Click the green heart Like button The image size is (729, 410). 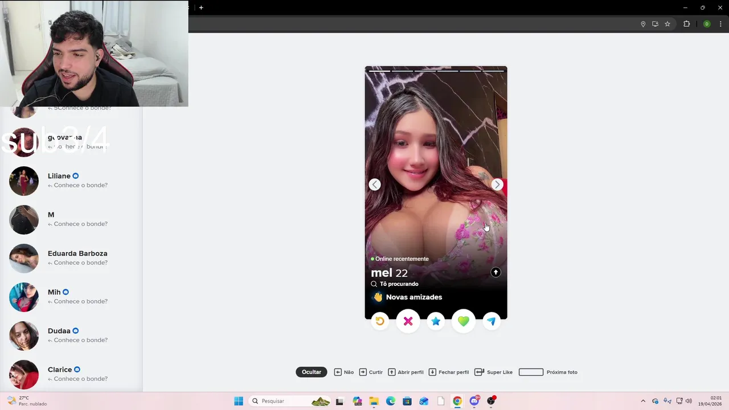[464, 321]
